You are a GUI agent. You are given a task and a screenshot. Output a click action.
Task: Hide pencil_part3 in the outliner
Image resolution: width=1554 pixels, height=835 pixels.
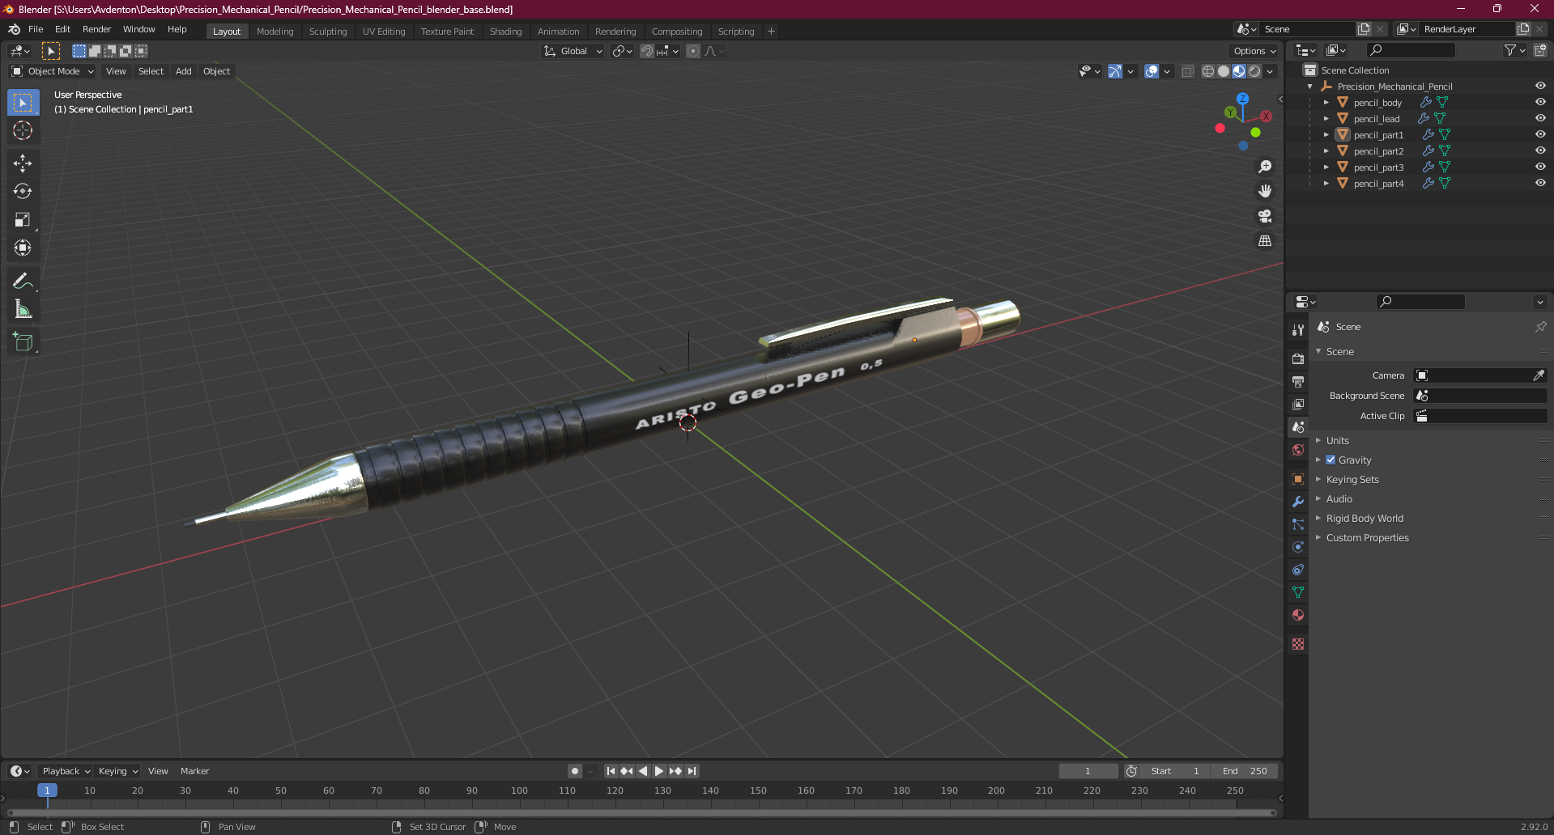tap(1540, 167)
